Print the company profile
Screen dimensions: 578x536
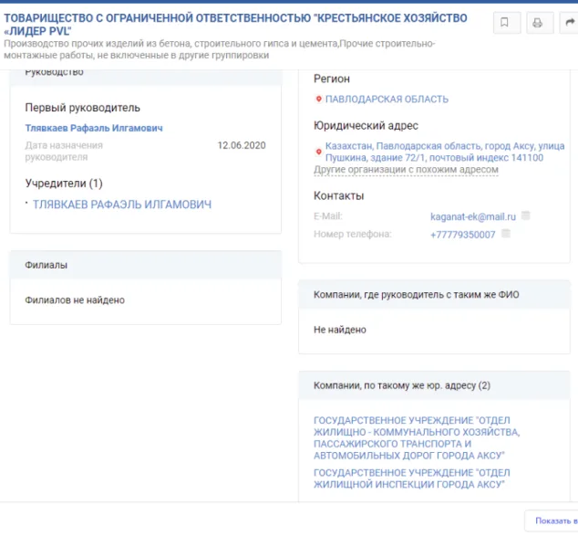pyautogui.click(x=537, y=24)
